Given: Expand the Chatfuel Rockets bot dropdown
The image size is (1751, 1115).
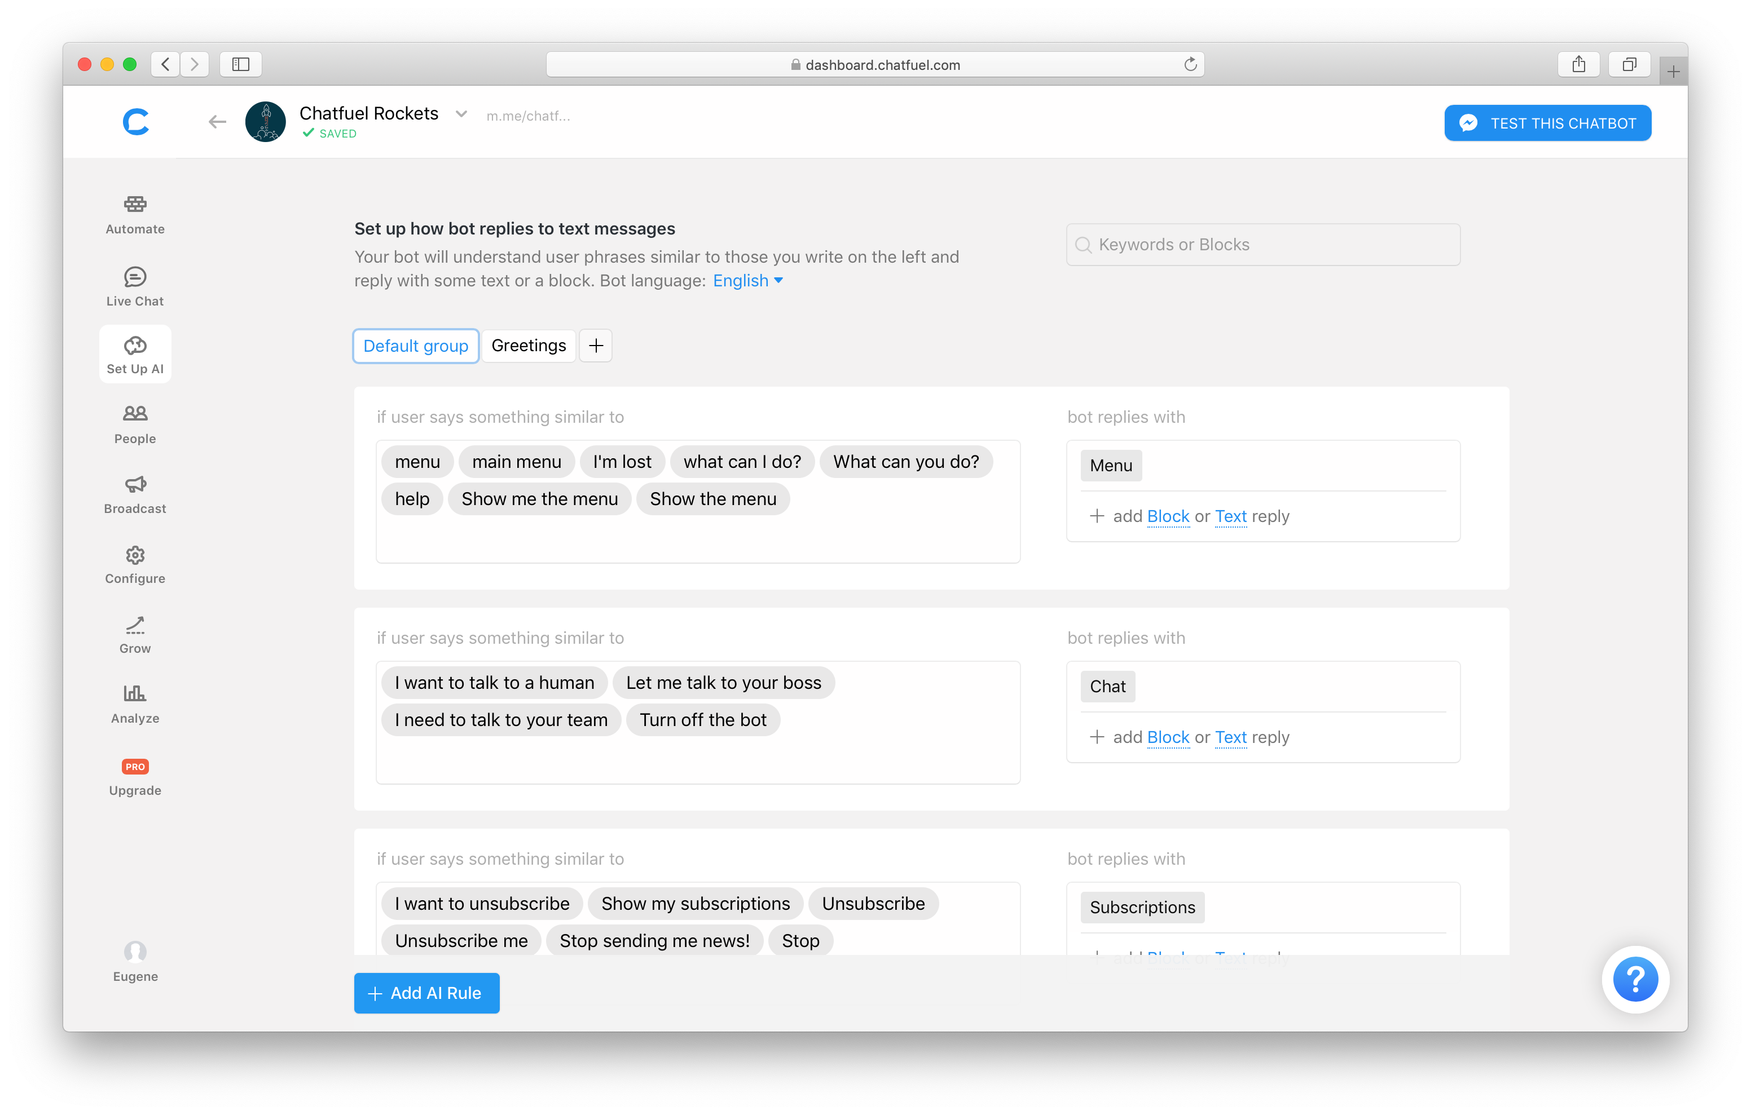Looking at the screenshot, I should point(461,114).
